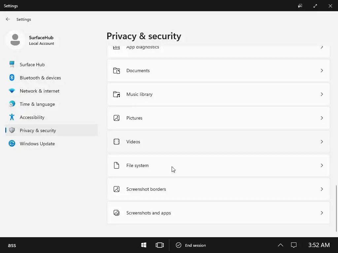Click the End session label
The height and width of the screenshot is (253, 338).
coord(195,245)
